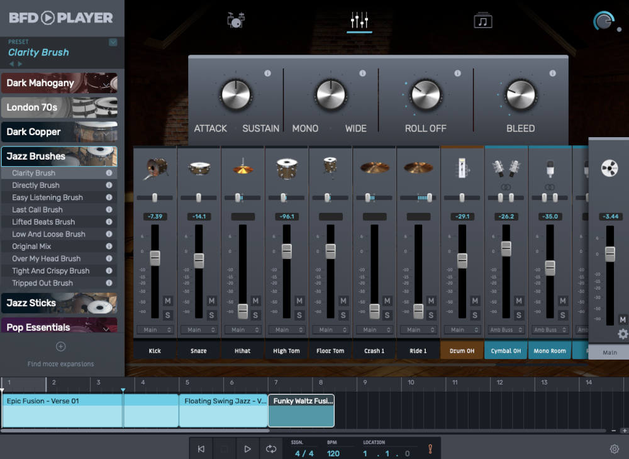Open the grooves browser panel

(483, 19)
